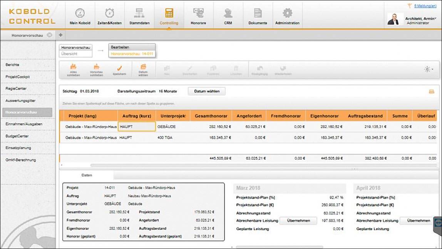This screenshot has width=442, height=249.
Task: Click the Bearbeiten Honorarvorschau: 14-011 step
Action: click(x=132, y=51)
